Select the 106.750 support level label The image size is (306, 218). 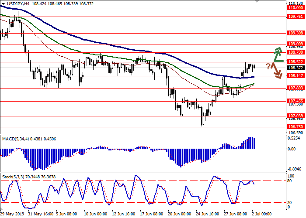point(295,127)
